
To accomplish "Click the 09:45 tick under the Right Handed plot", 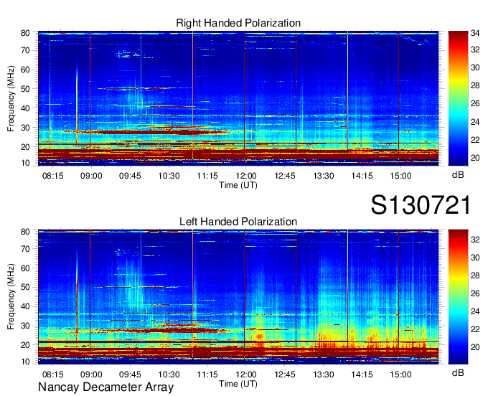I will (130, 176).
